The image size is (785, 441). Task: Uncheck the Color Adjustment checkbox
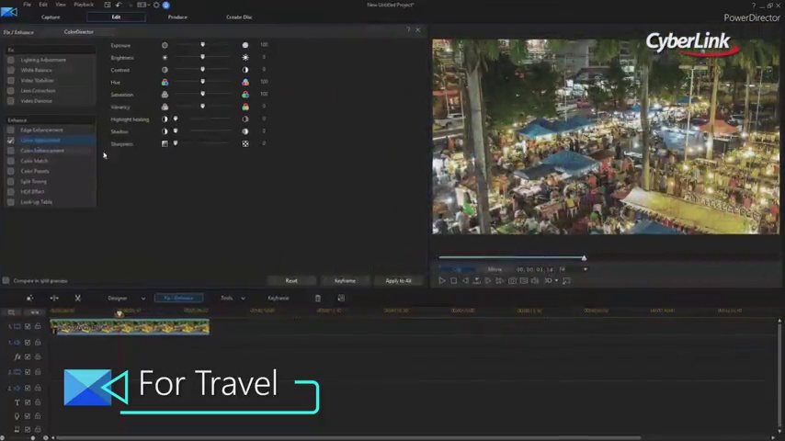[11, 140]
